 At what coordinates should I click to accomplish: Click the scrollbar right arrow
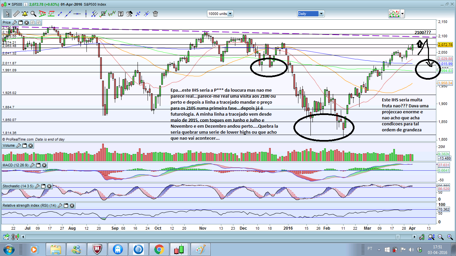click(x=414, y=237)
